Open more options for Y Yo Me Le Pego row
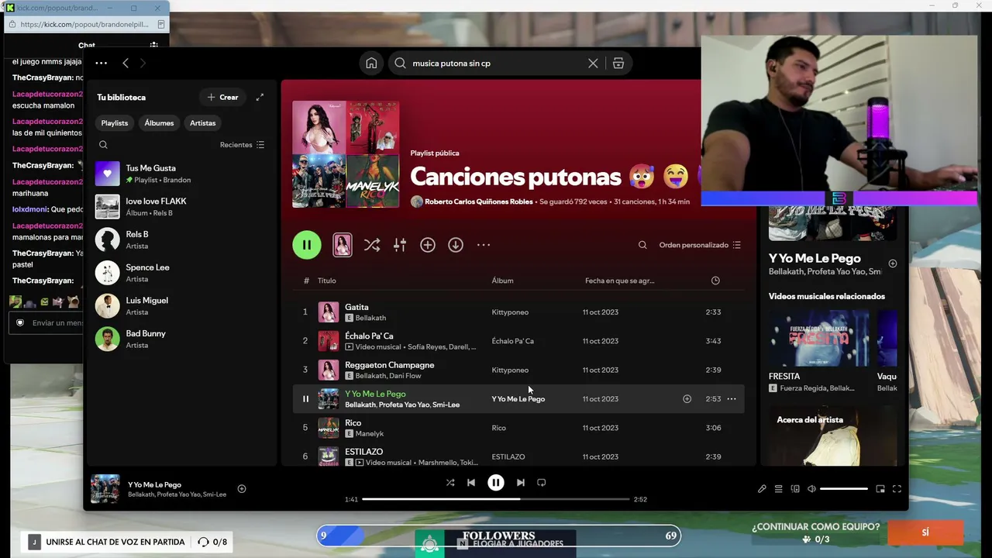Viewport: 992px width, 558px height. [x=732, y=399]
